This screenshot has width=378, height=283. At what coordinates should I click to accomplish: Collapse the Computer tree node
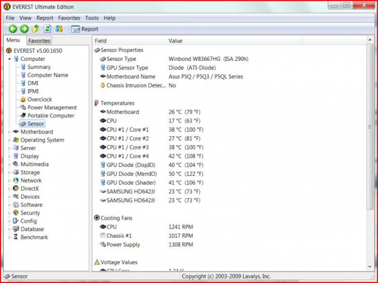click(x=10, y=59)
